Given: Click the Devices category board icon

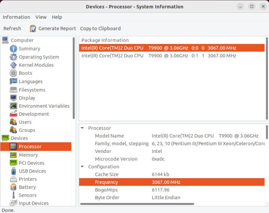Looking at the screenshot, I should (x=5, y=138).
